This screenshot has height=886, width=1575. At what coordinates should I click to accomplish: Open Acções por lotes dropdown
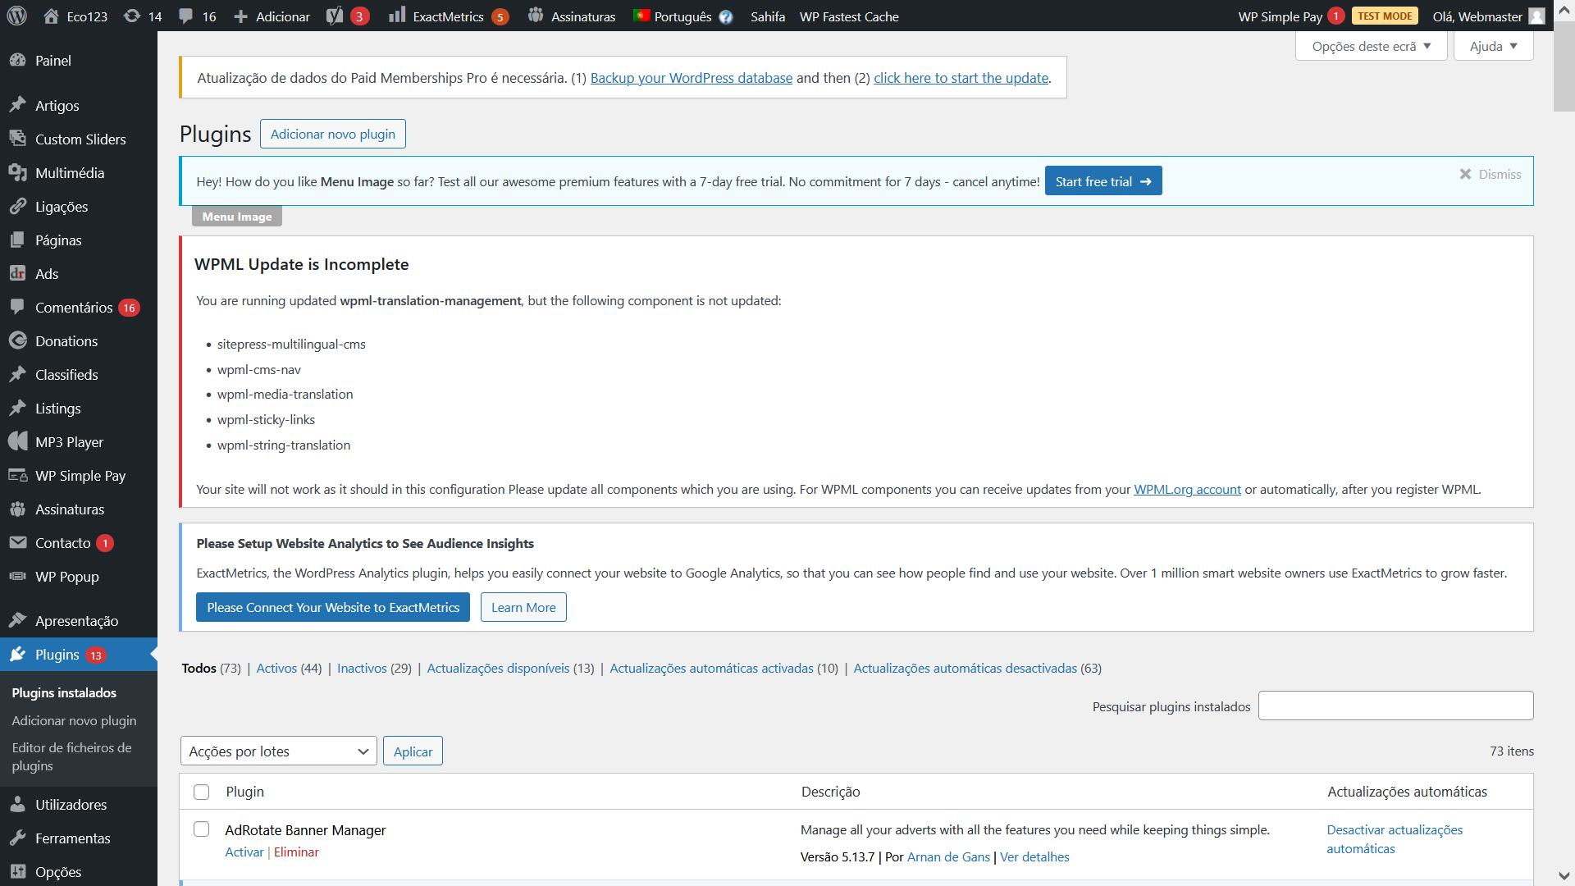(278, 751)
